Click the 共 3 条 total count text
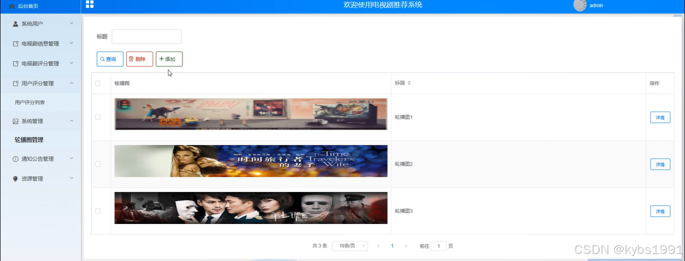This screenshot has width=685, height=261. (x=319, y=246)
